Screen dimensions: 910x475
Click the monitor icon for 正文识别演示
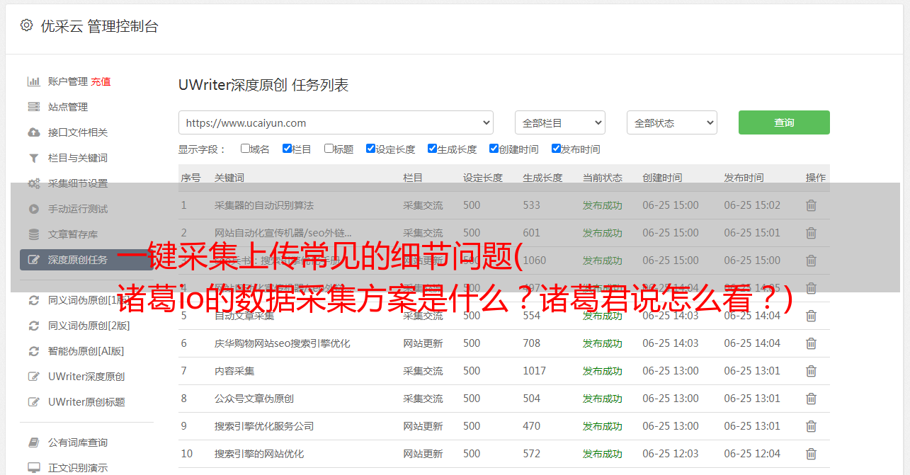click(x=33, y=468)
